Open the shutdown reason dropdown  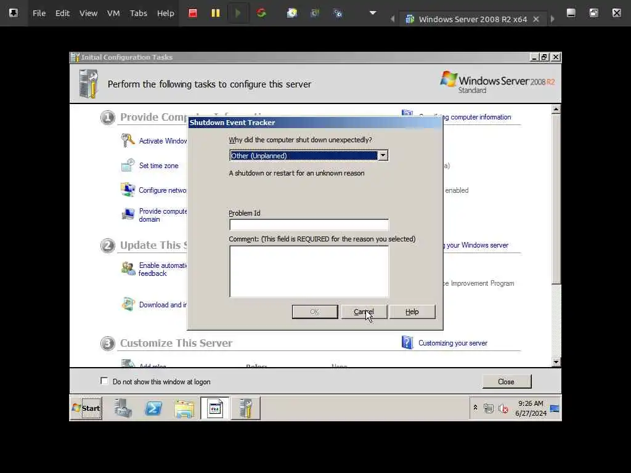click(x=383, y=155)
